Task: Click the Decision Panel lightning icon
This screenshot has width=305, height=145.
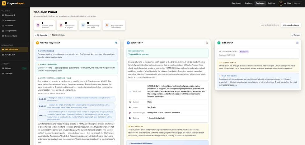Action: tap(3, 49)
